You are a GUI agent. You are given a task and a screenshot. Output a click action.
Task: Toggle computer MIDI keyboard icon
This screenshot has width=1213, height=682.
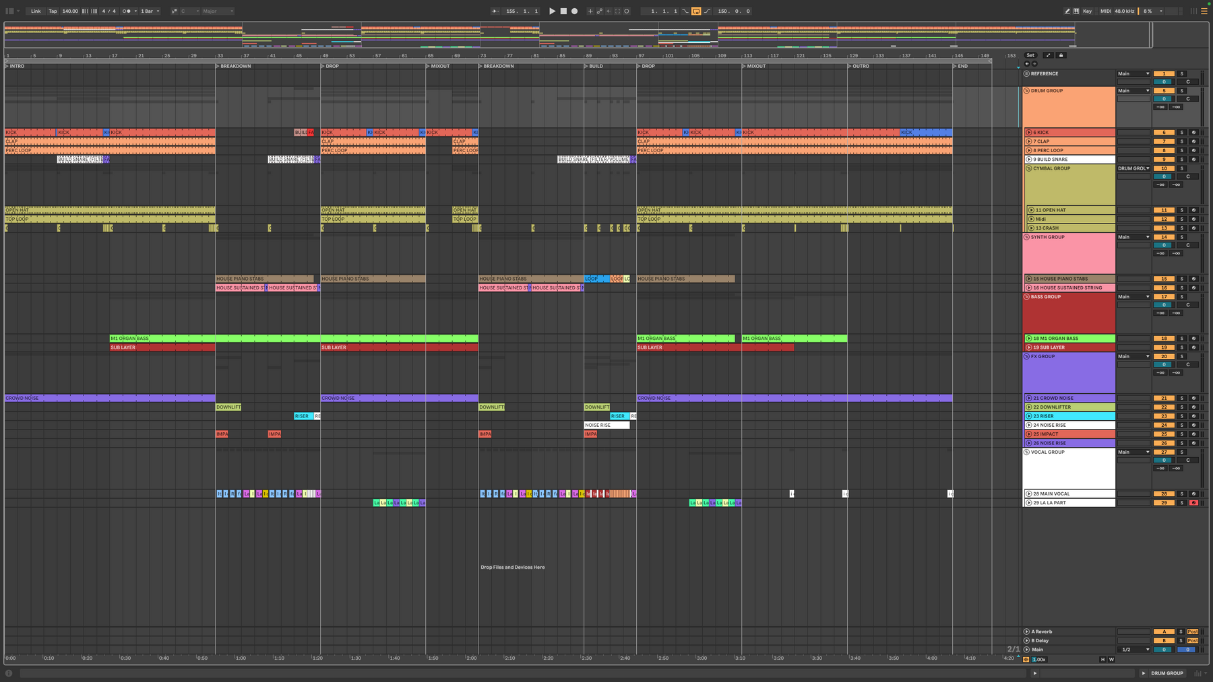[1076, 11]
